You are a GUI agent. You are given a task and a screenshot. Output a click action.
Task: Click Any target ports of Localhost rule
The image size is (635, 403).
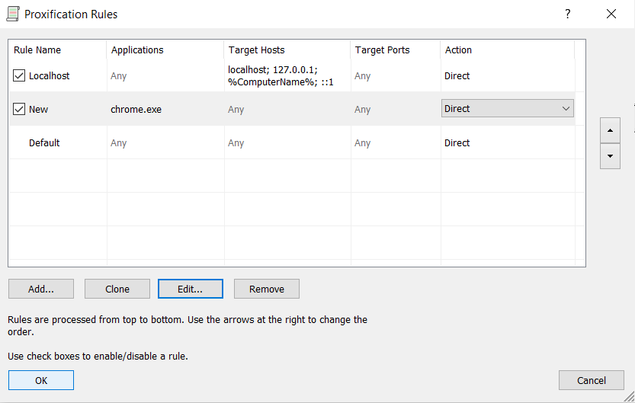click(362, 76)
